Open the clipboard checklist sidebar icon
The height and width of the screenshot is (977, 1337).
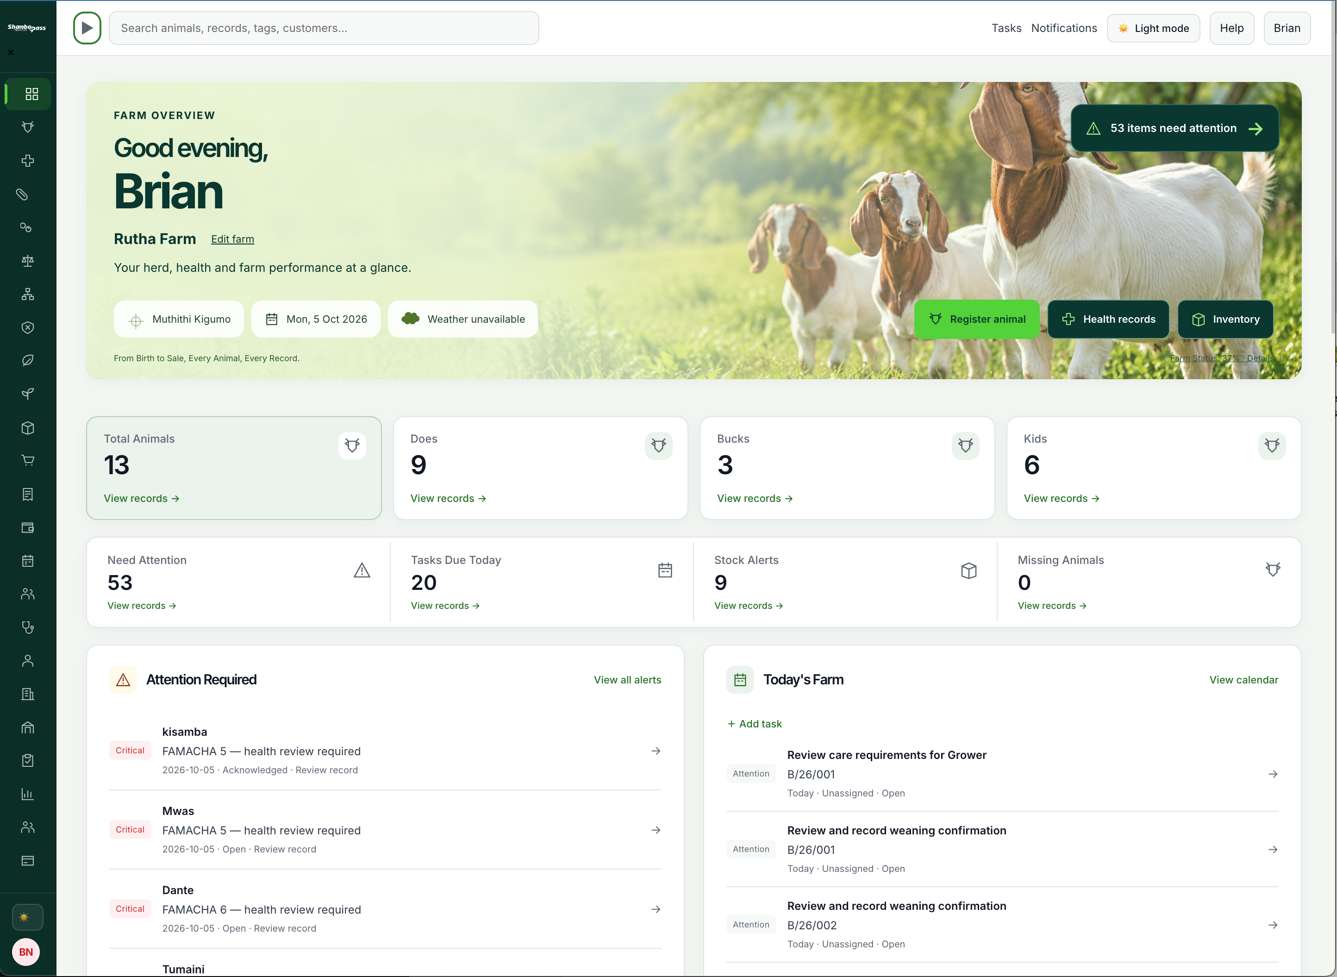28,761
